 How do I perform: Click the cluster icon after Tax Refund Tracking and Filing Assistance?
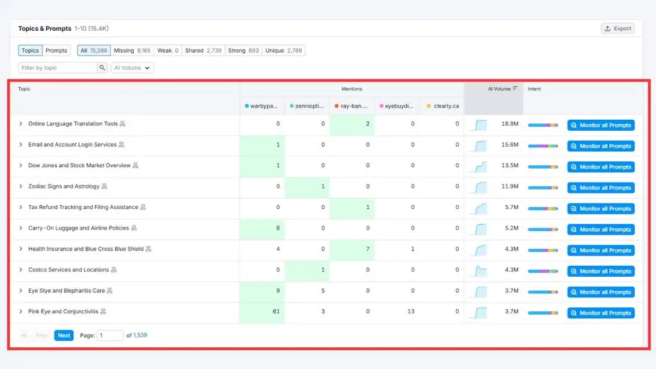143,208
